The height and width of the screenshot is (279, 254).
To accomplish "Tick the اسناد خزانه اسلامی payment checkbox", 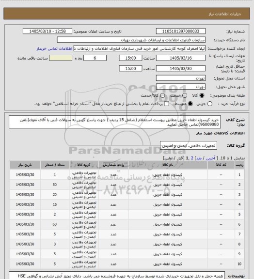I will (x=167, y=104).
